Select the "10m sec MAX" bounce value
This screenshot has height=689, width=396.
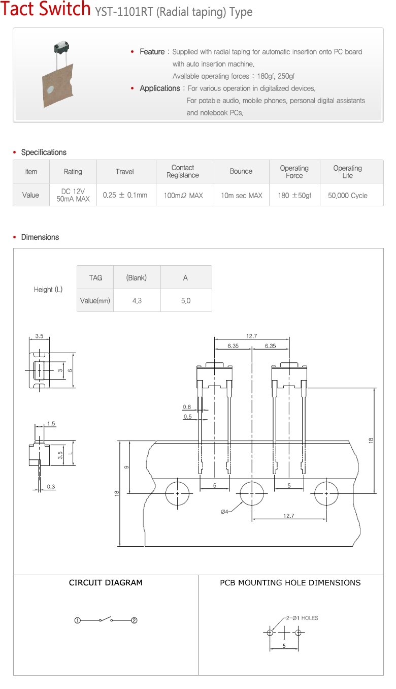241,195
